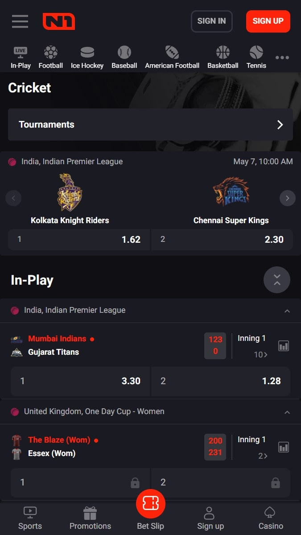Select the Football sport icon
The width and height of the screenshot is (301, 535).
[x=50, y=52]
